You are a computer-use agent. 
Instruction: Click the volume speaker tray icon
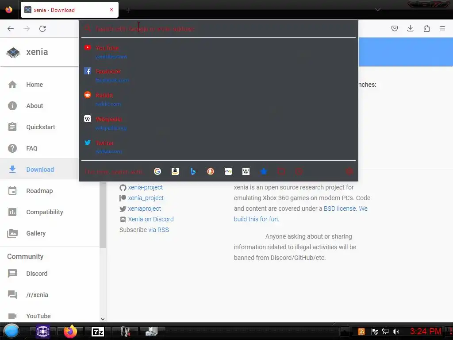[396, 332]
